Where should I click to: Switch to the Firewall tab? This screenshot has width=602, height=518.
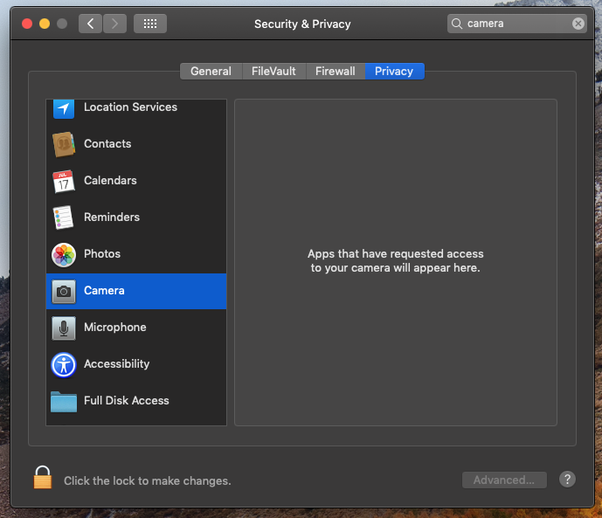click(x=336, y=72)
